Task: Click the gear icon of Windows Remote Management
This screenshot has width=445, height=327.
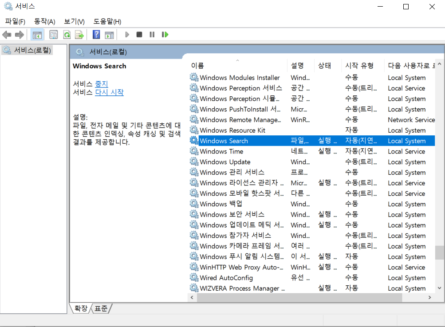Action: pyautogui.click(x=194, y=119)
